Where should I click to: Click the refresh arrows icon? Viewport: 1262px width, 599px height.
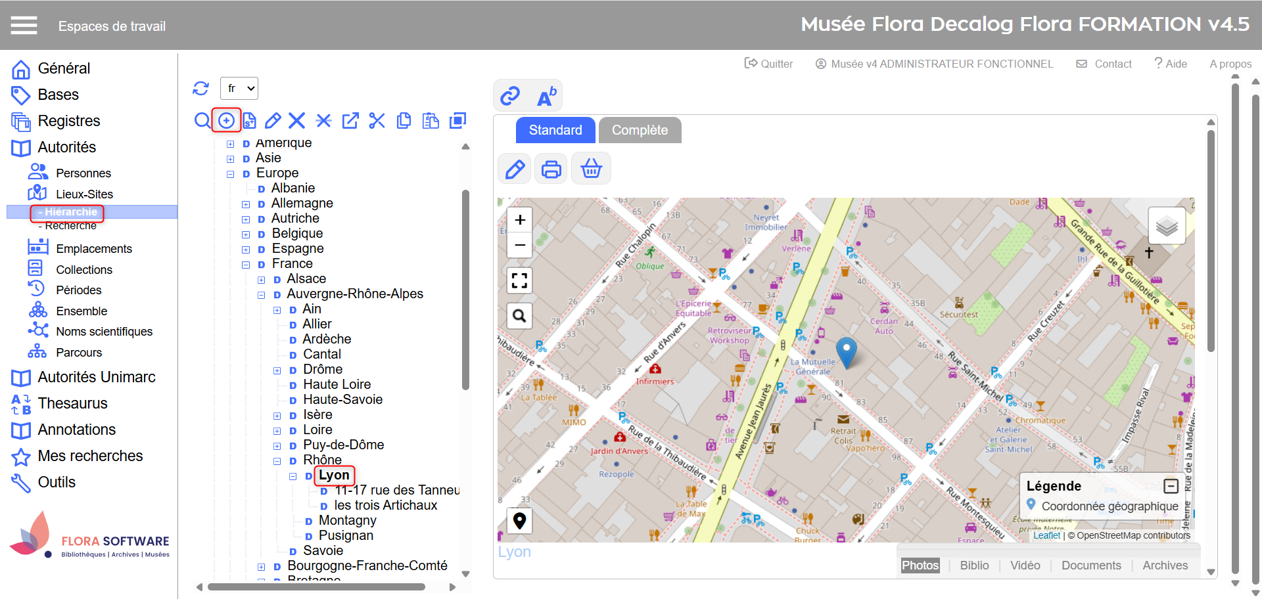[x=200, y=89]
